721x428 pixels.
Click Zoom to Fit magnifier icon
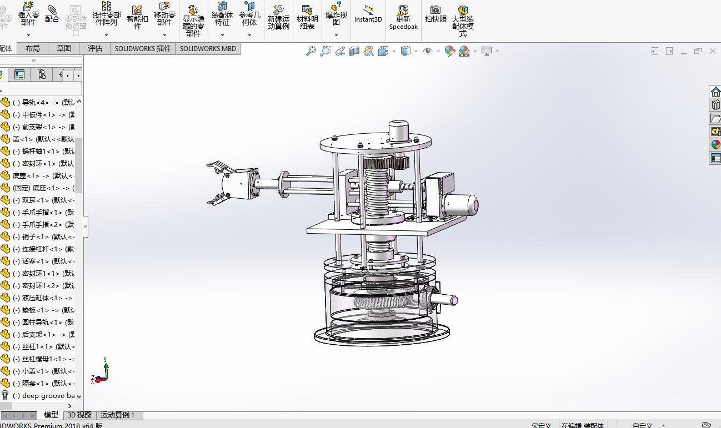311,51
